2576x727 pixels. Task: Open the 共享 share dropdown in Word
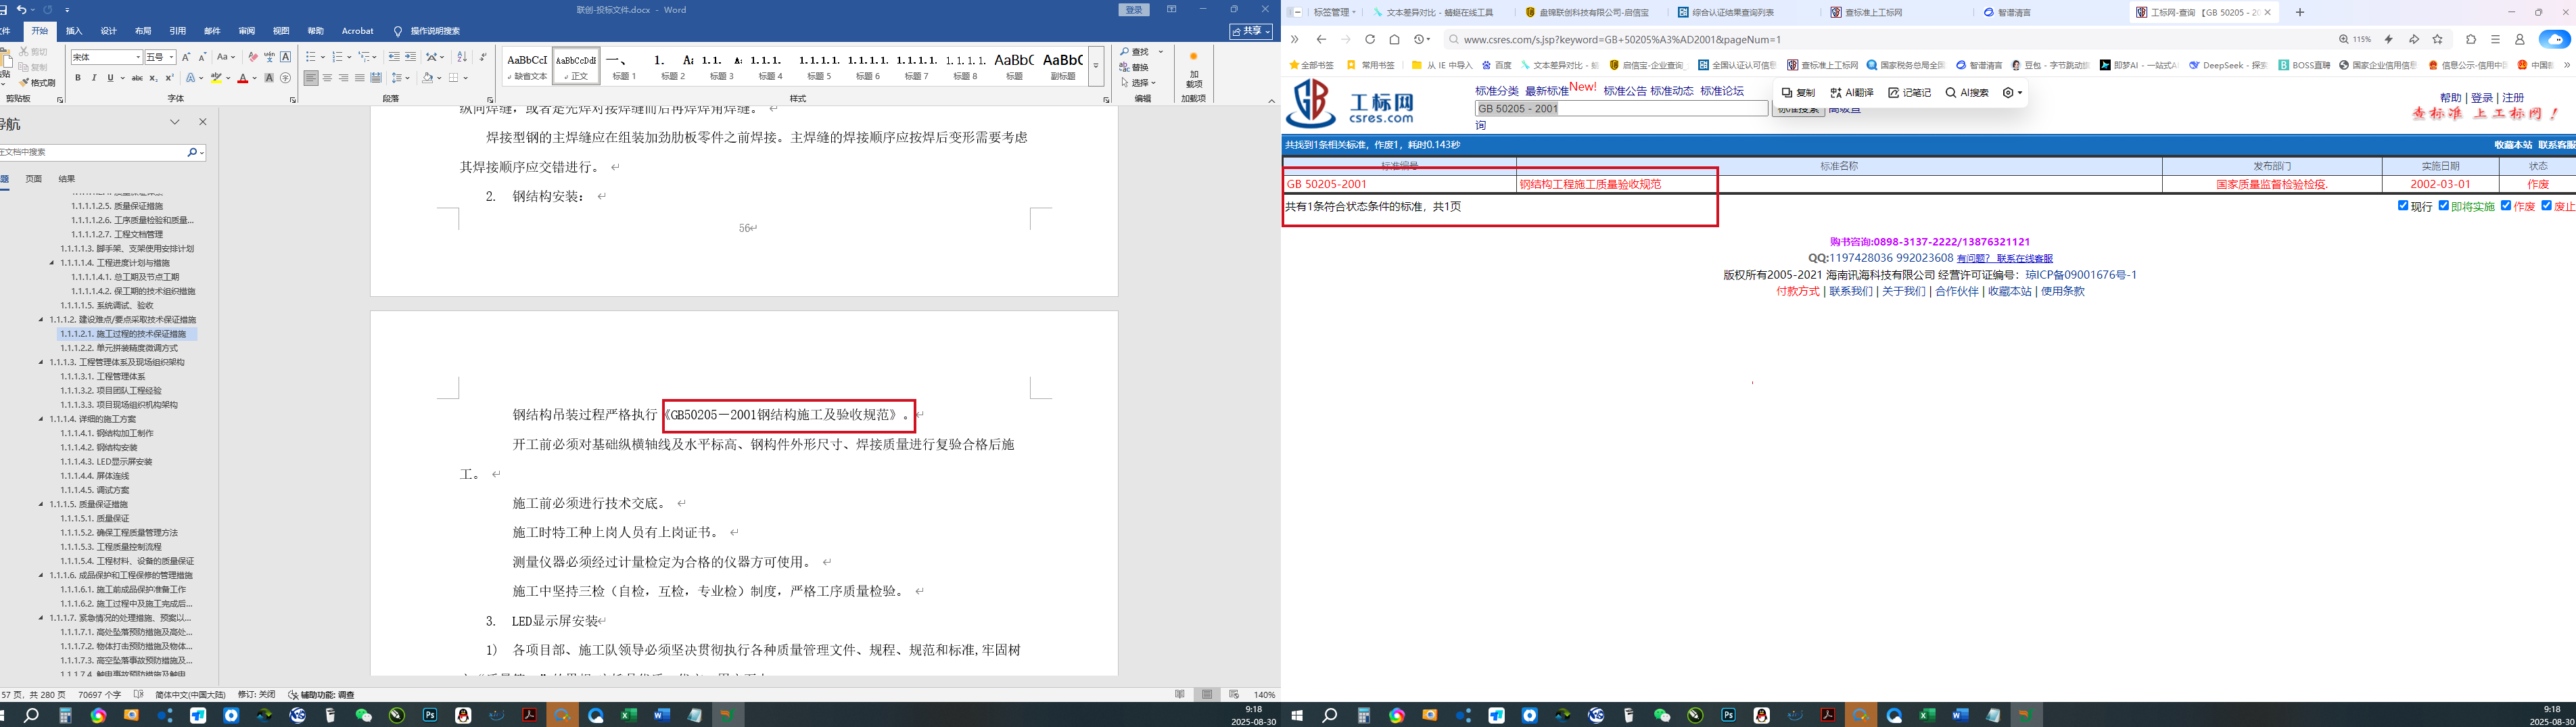[1251, 31]
